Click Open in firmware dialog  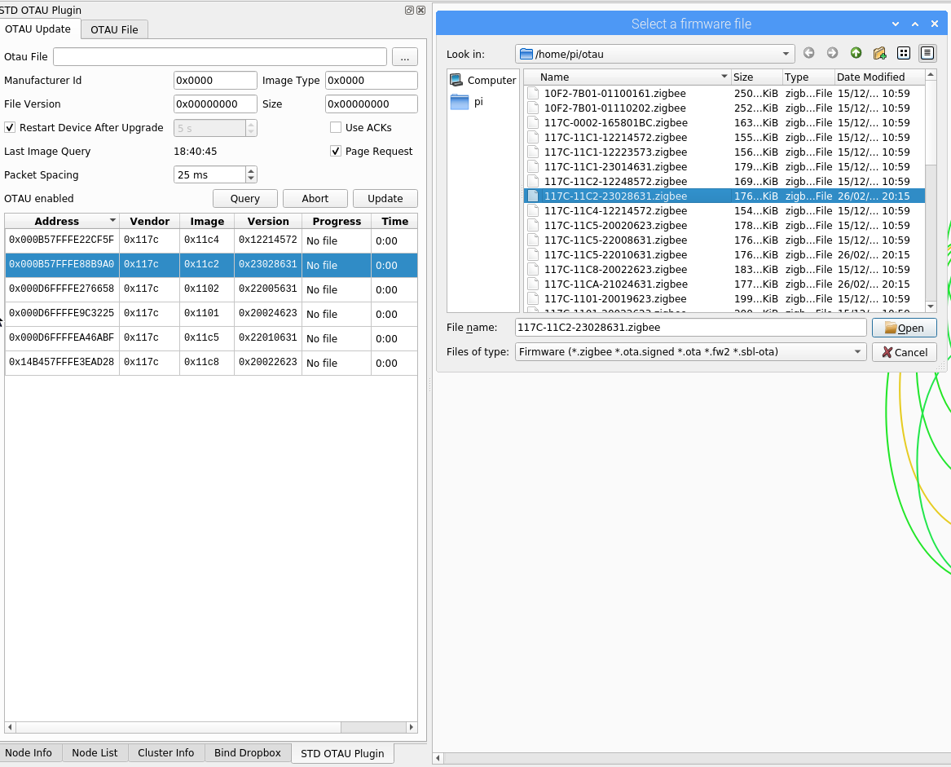tap(905, 328)
